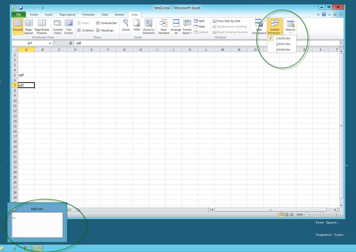Open the Insert tab
Viewport: 356px width, 252px height.
(49, 15)
